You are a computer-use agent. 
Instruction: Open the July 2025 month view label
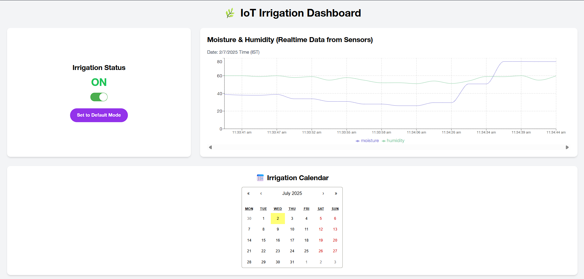pyautogui.click(x=292, y=193)
